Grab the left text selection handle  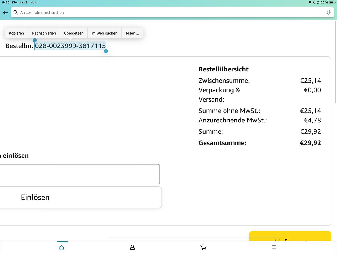click(35, 40)
